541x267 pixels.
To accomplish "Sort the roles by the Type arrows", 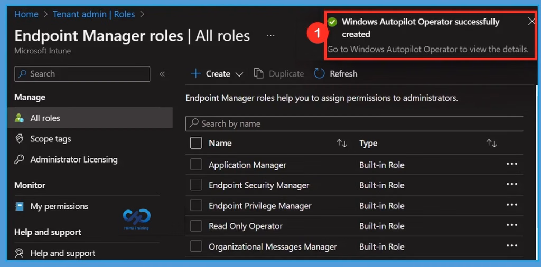I will coord(491,144).
